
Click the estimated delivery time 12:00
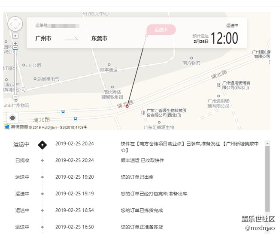pos(224,38)
